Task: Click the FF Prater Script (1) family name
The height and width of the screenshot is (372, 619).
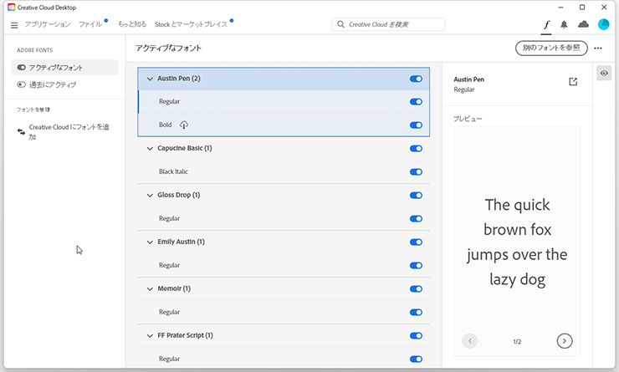Action: pyautogui.click(x=185, y=335)
